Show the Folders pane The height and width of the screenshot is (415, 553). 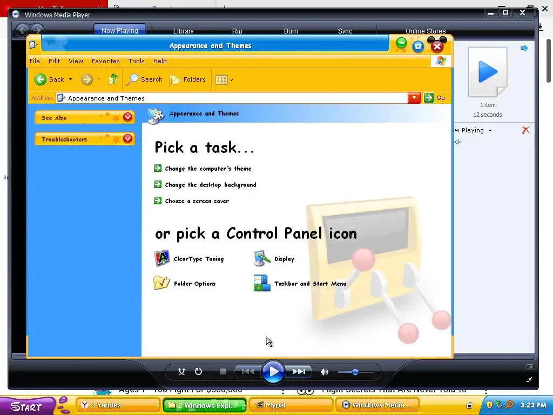click(187, 79)
